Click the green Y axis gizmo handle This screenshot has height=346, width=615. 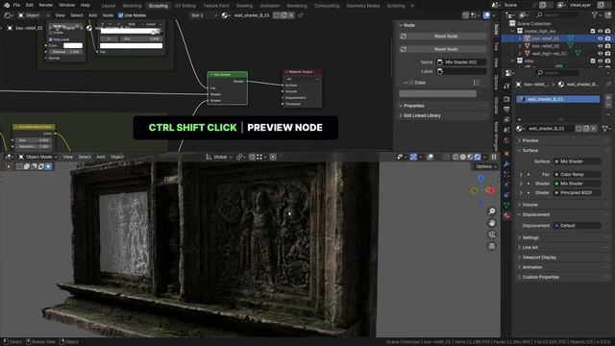pyautogui.click(x=474, y=190)
